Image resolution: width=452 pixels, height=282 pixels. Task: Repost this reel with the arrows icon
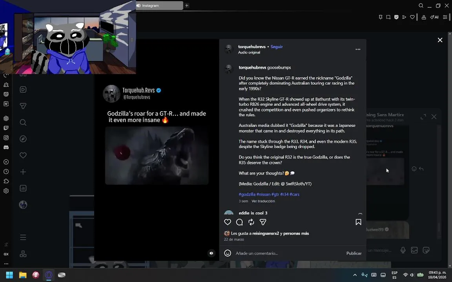[251, 222]
